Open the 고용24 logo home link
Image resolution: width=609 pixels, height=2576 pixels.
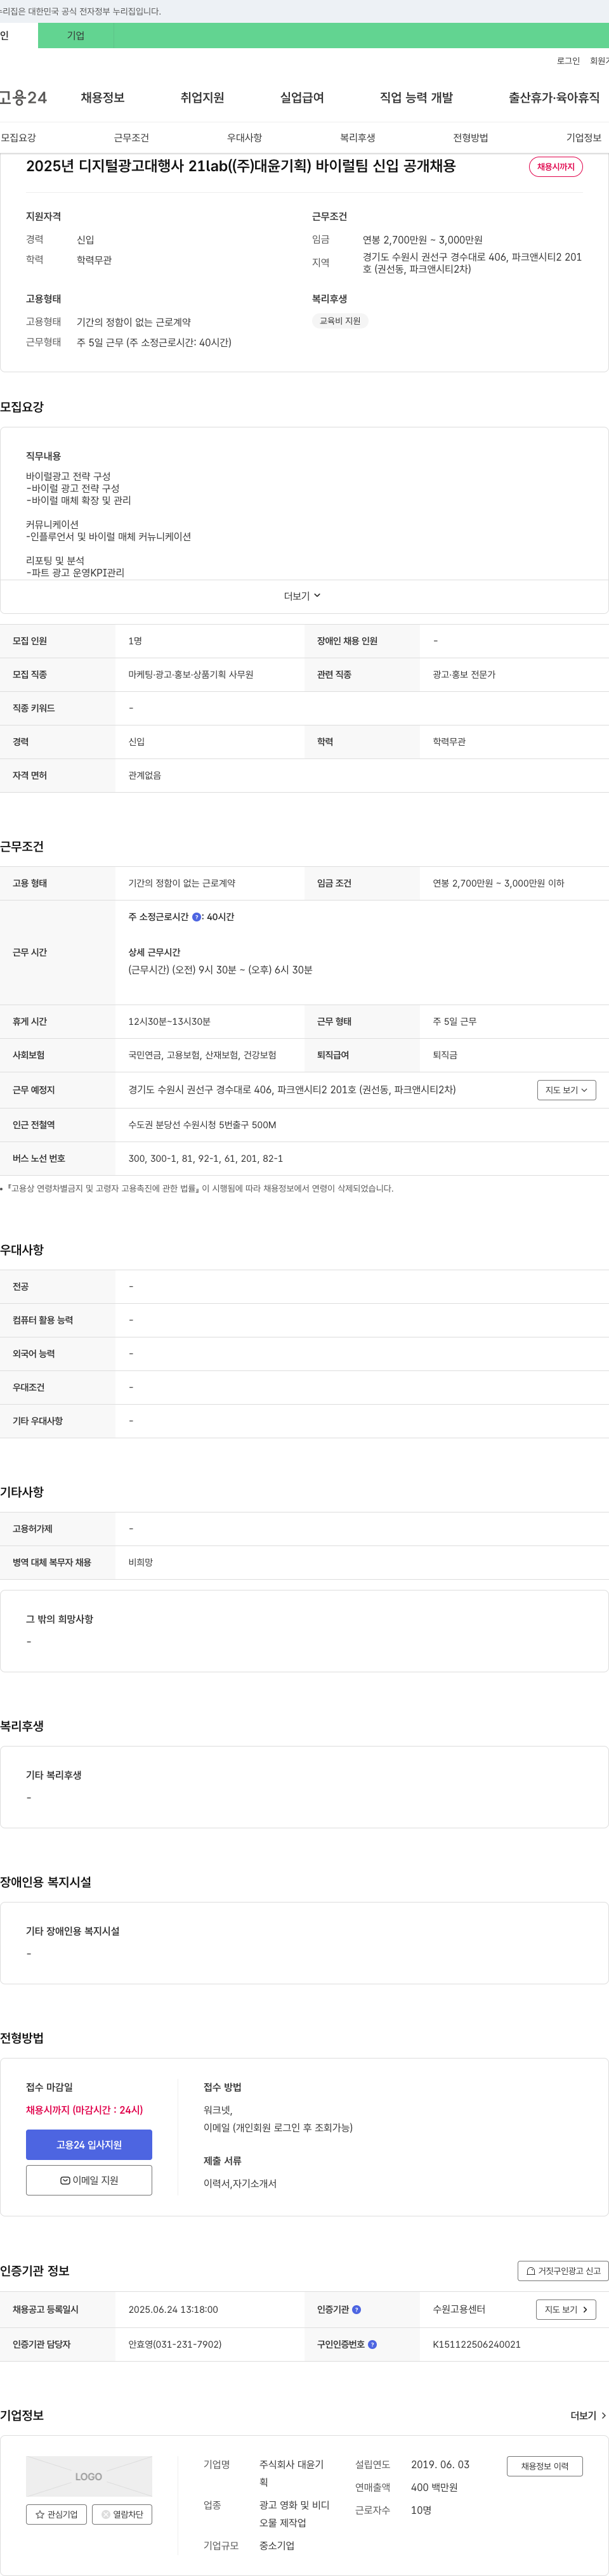tap(23, 97)
